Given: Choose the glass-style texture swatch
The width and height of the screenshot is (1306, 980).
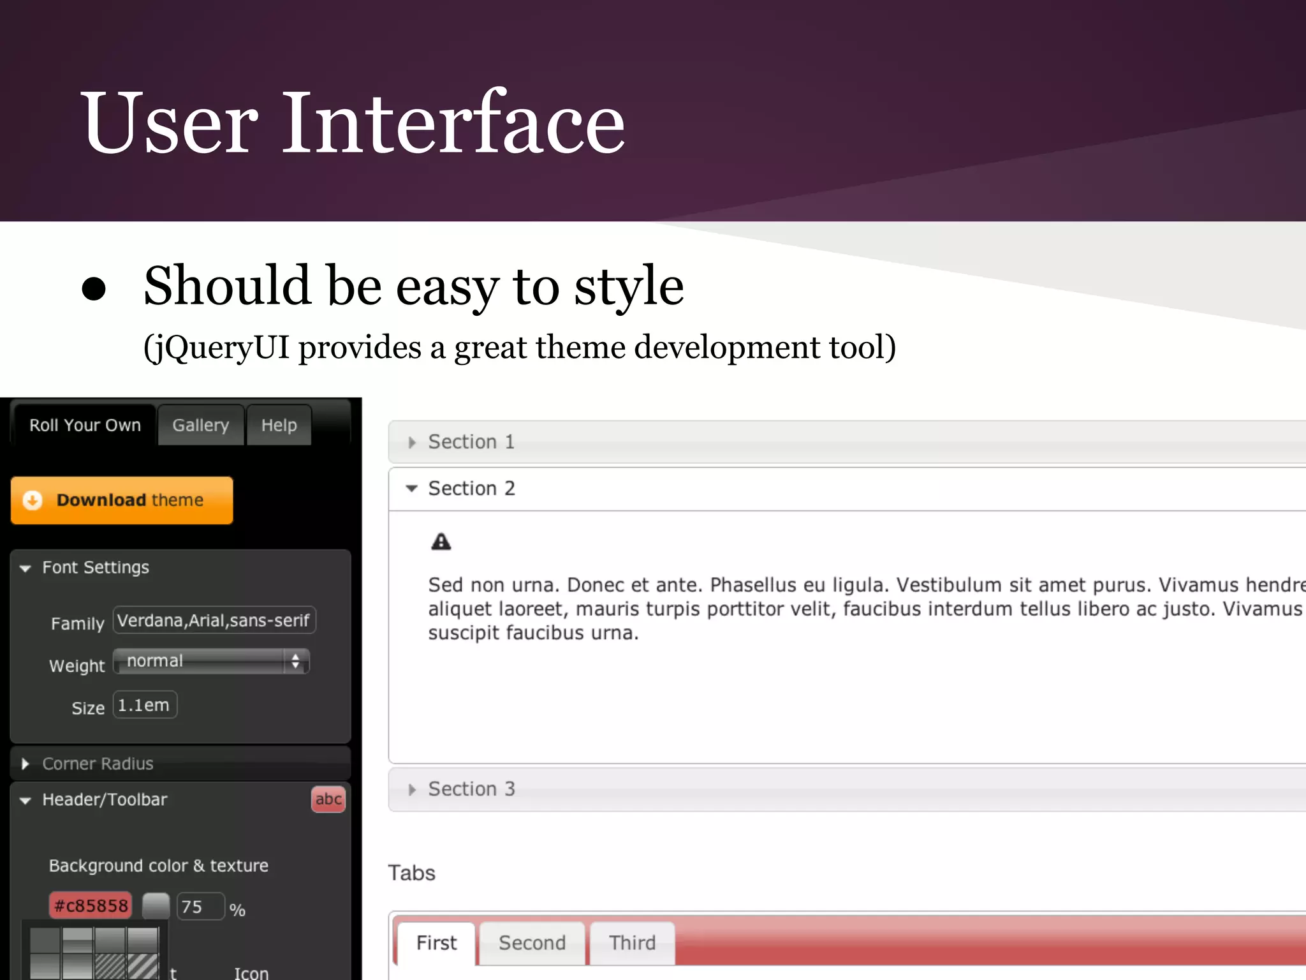Looking at the screenshot, I should 78,941.
